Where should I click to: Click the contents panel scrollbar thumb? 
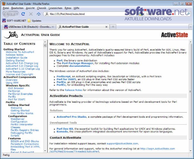[x=45, y=45]
